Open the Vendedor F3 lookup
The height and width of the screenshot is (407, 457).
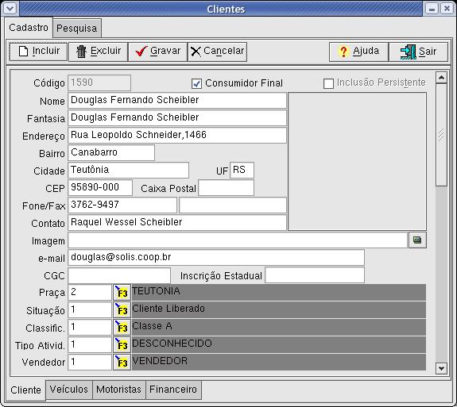(x=122, y=363)
